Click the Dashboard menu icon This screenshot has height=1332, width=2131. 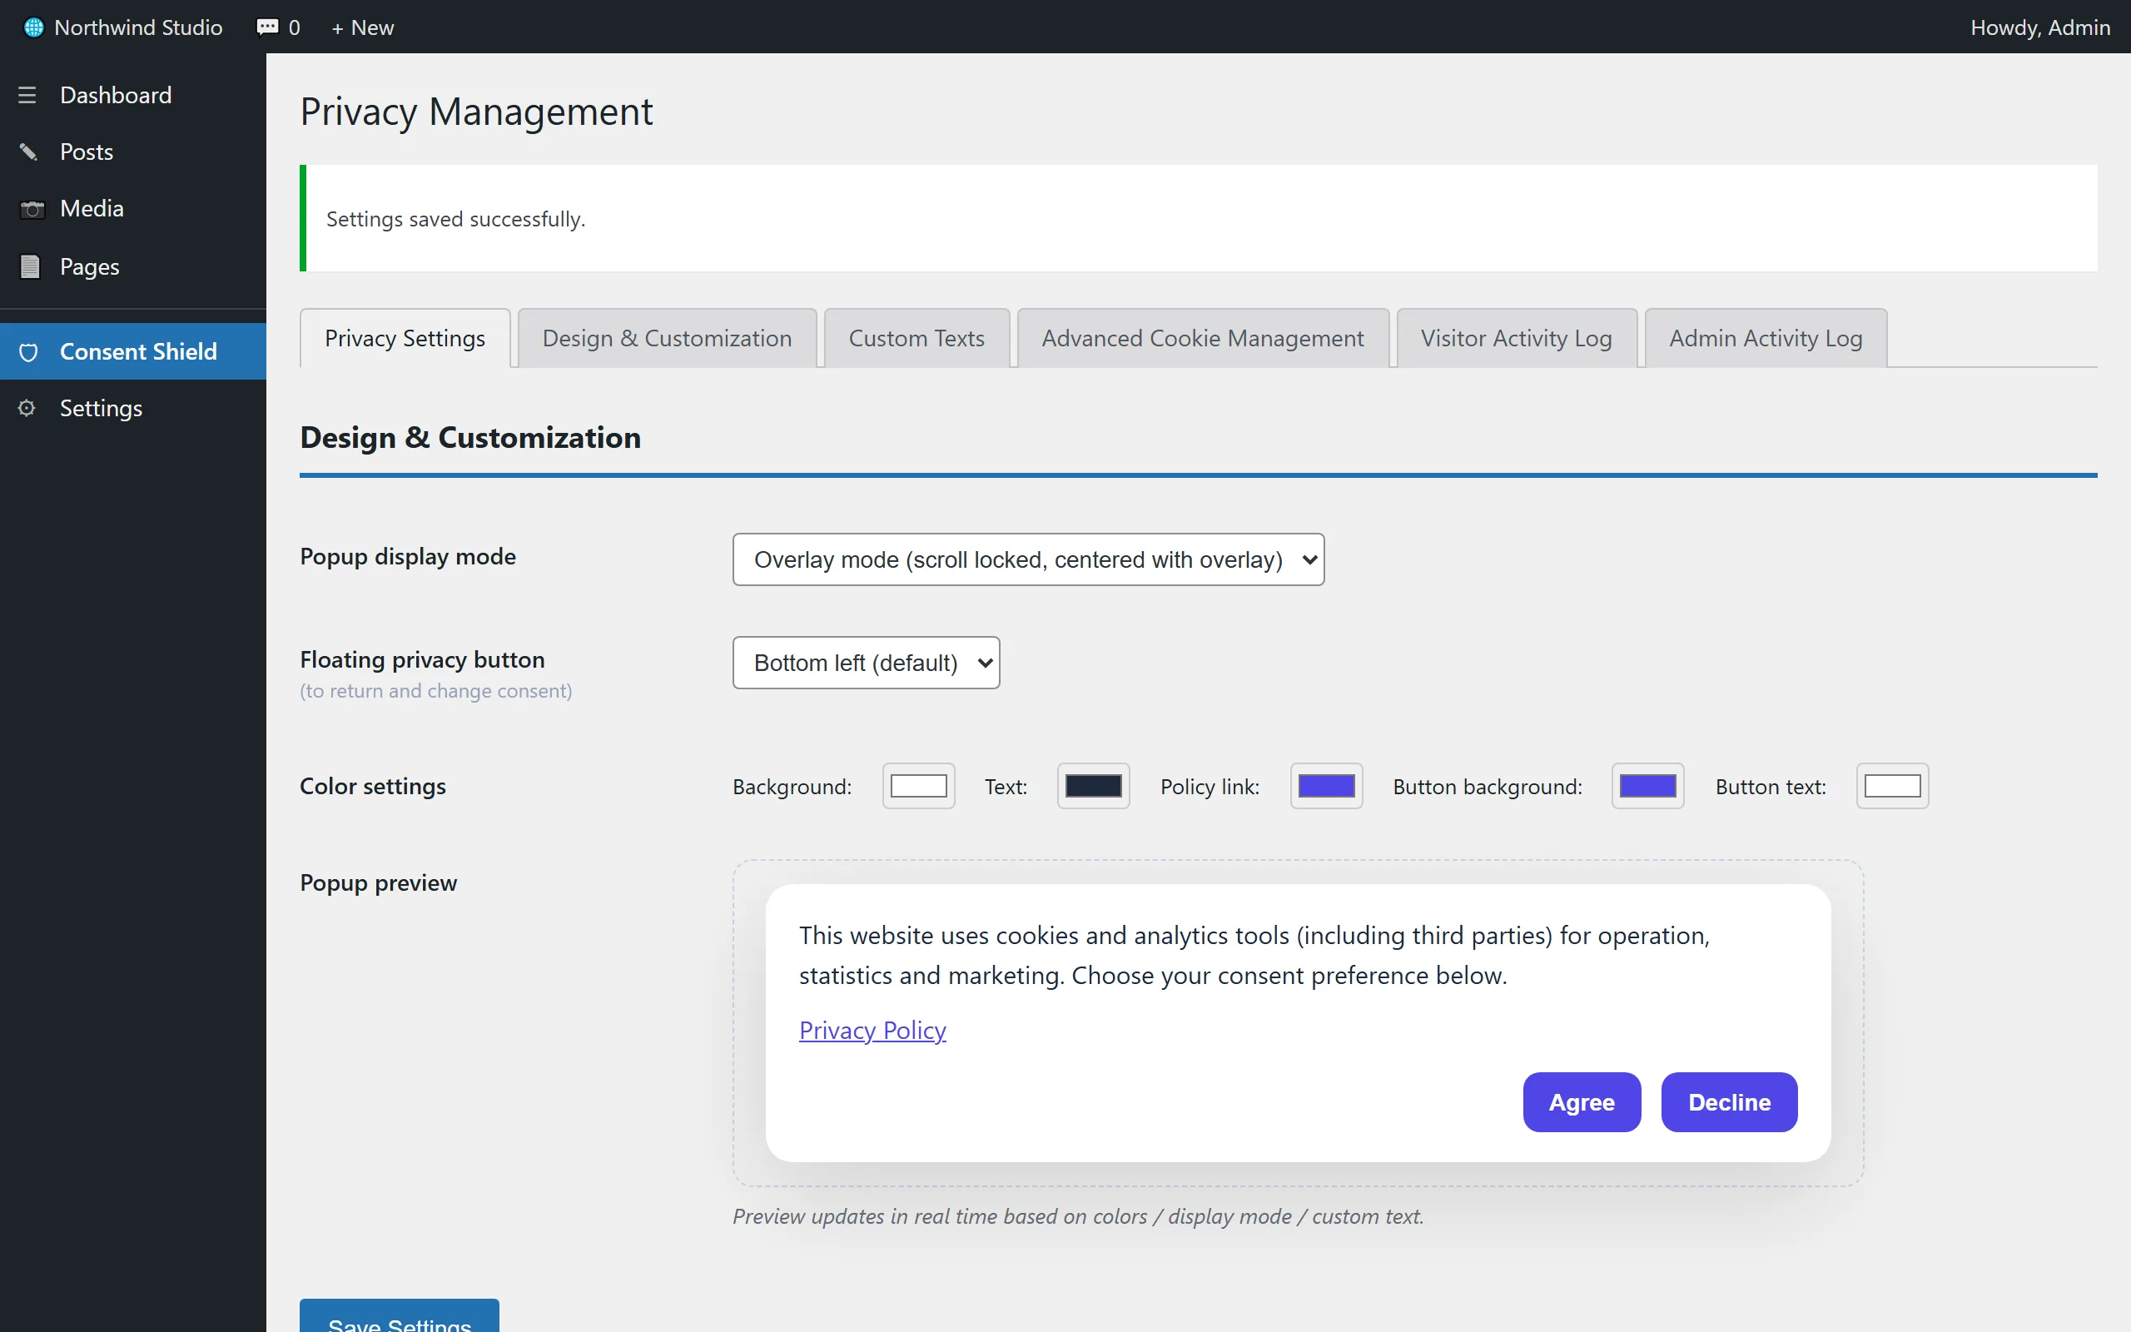pos(27,95)
